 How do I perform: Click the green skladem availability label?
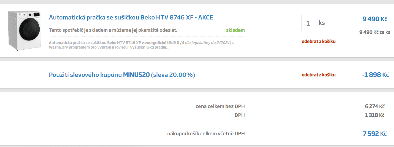235,30
